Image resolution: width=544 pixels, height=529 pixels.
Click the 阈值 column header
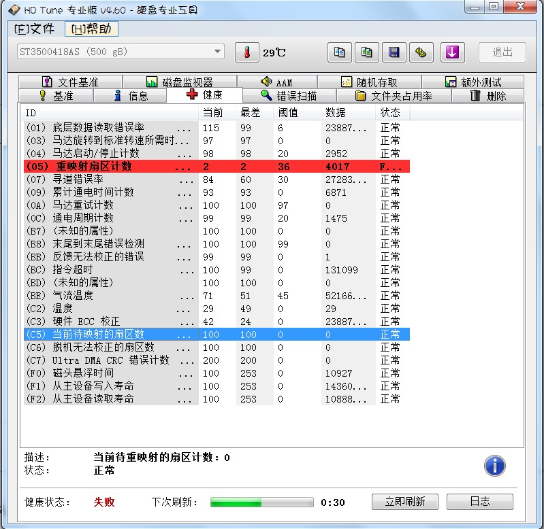298,113
